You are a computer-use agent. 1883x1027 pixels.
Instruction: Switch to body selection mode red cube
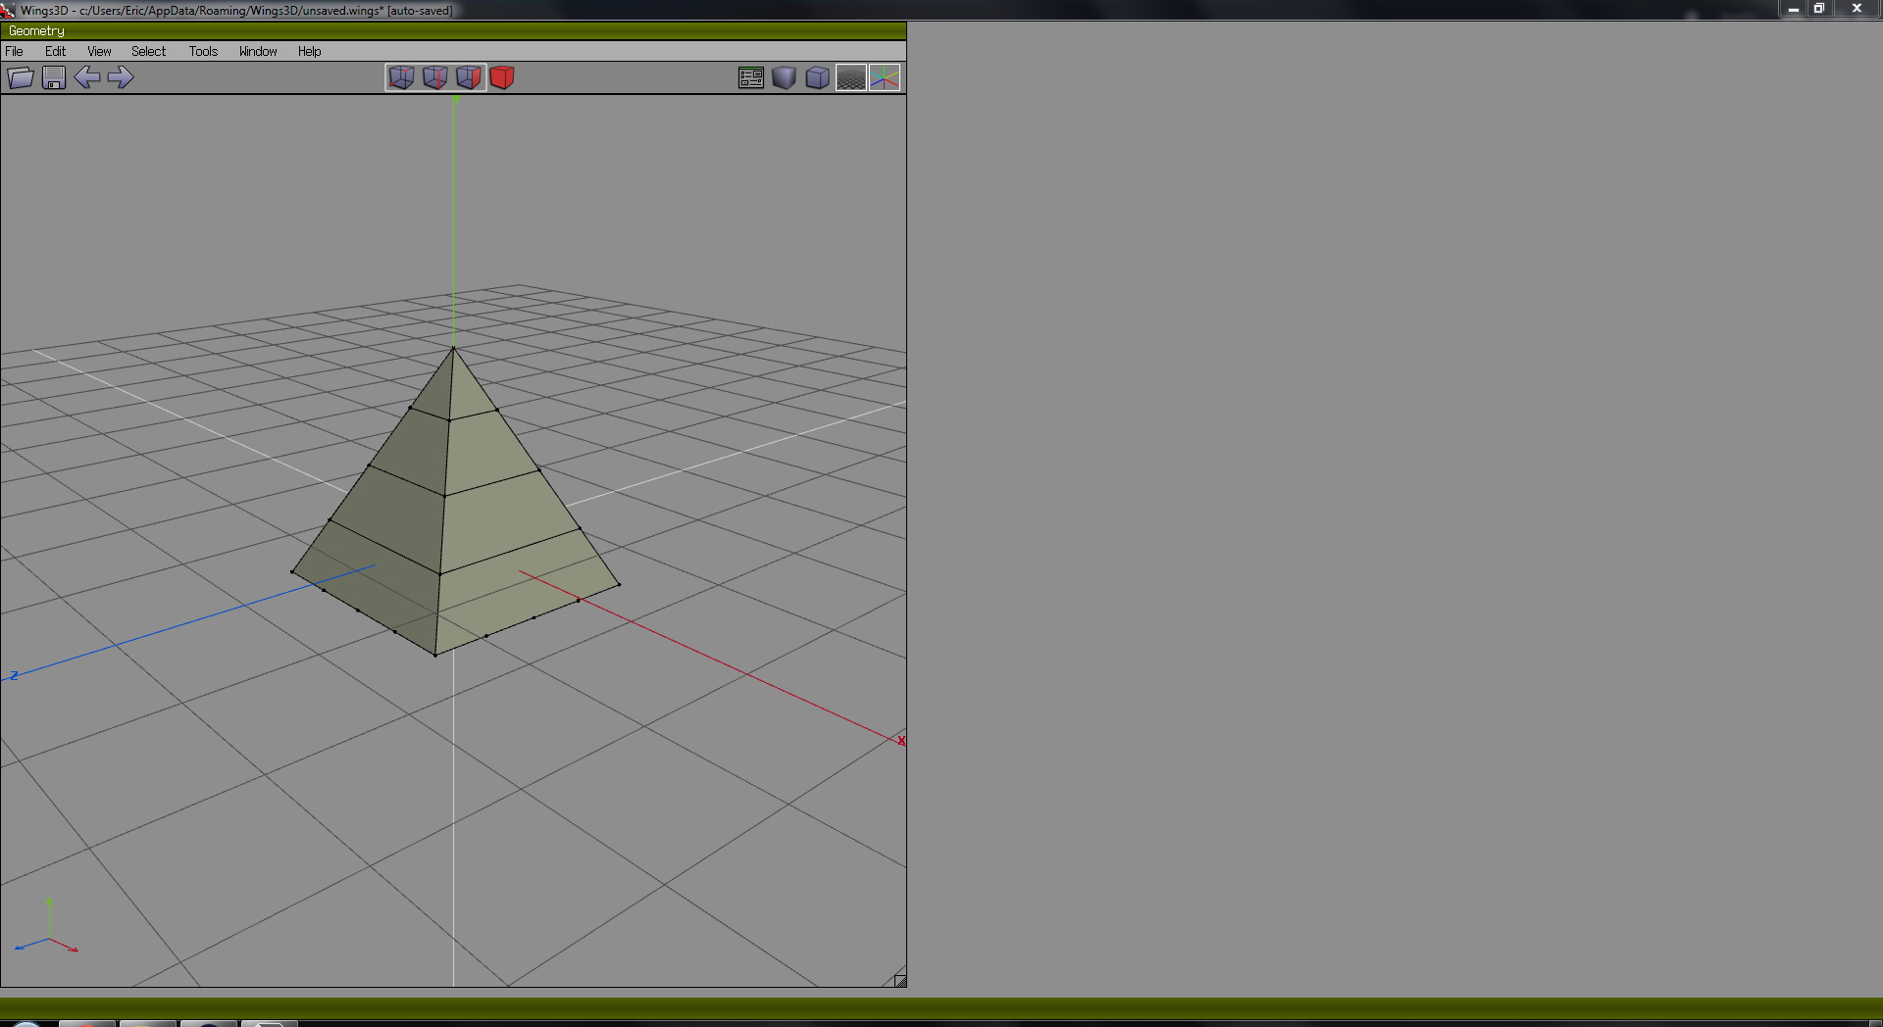click(x=502, y=77)
